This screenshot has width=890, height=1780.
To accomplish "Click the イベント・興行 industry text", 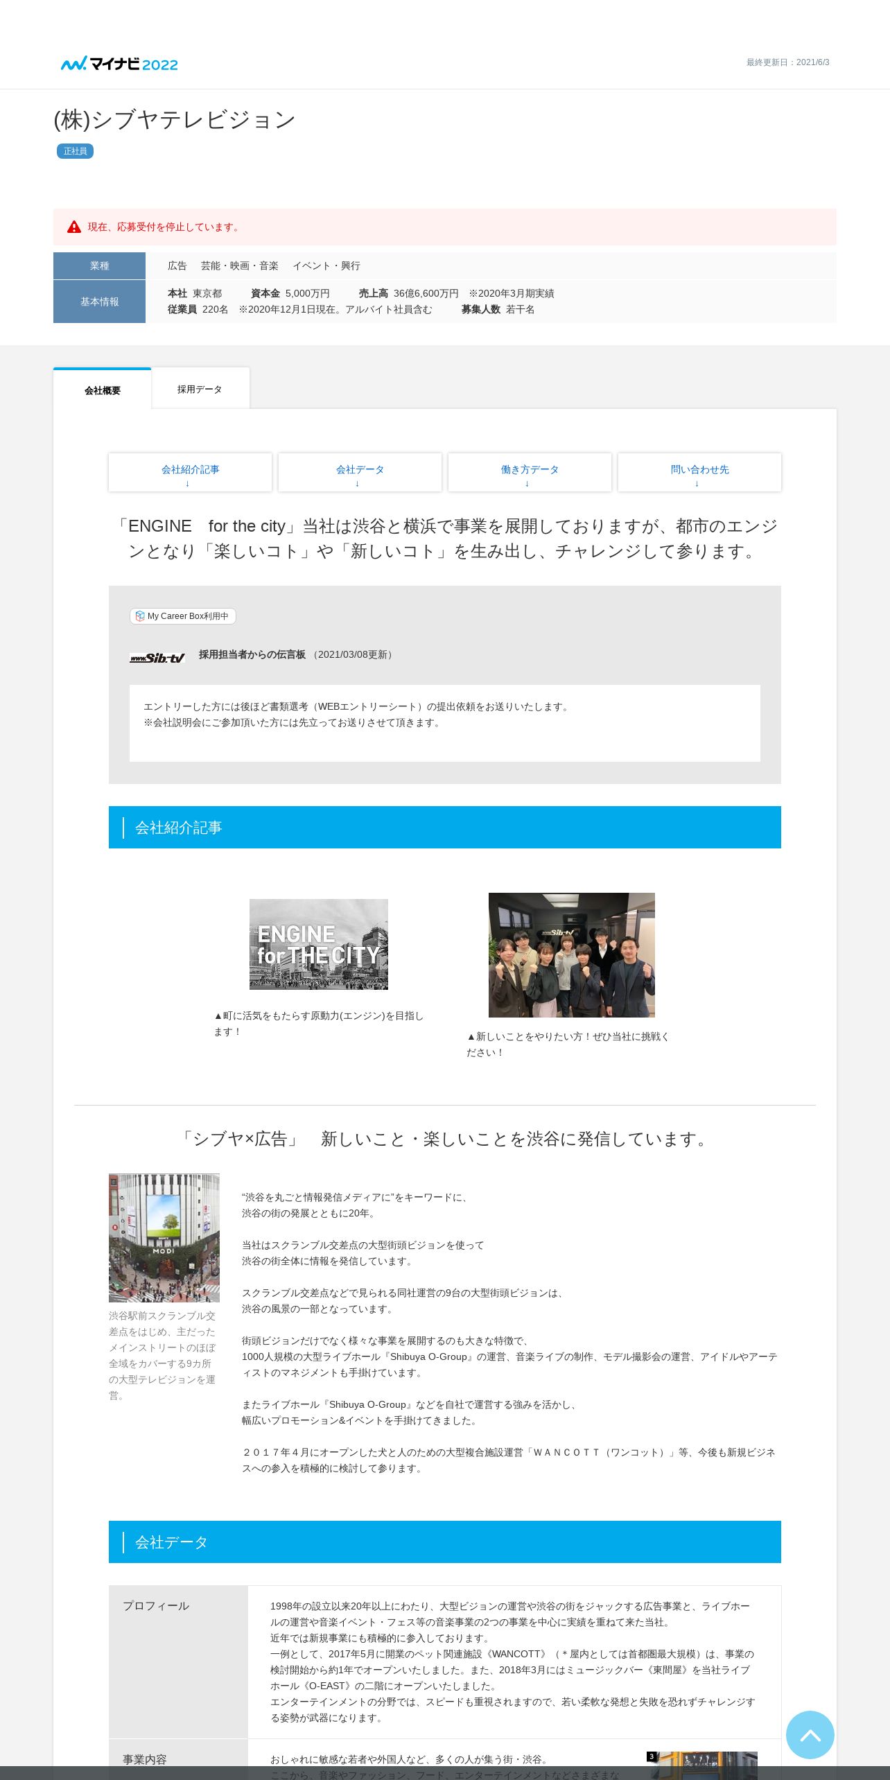I will [x=326, y=265].
